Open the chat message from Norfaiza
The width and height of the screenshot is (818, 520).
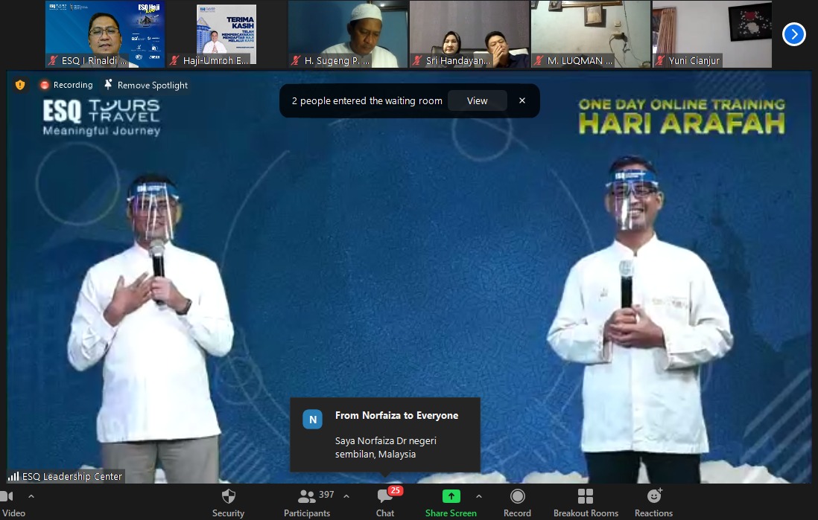pos(384,435)
